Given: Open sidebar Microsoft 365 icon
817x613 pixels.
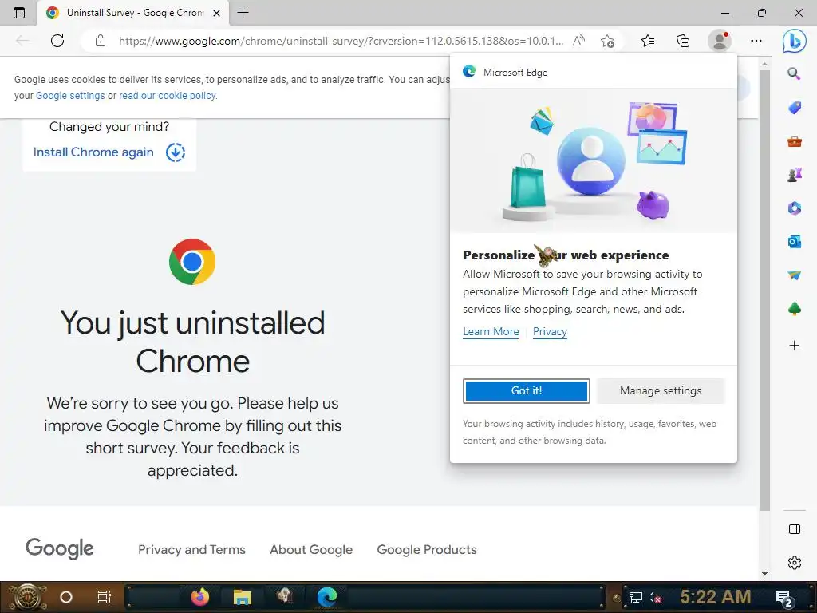Looking at the screenshot, I should pos(794,208).
